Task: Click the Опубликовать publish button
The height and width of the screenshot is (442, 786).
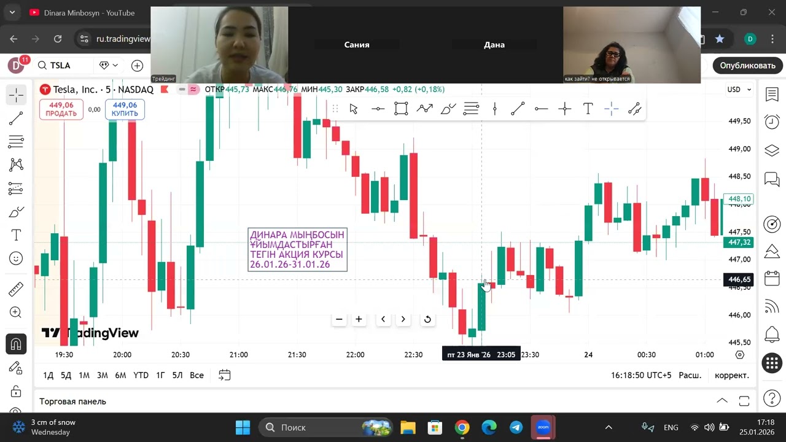Action: click(x=747, y=65)
